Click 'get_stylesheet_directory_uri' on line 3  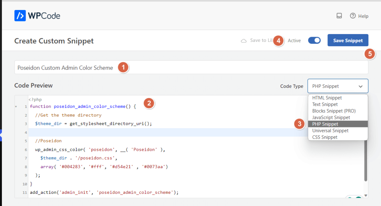point(107,124)
